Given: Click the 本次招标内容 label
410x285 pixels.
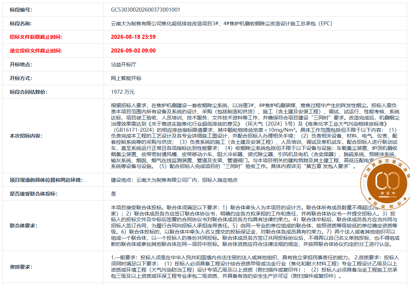Looking at the screenshot, I should click(x=26, y=136).
